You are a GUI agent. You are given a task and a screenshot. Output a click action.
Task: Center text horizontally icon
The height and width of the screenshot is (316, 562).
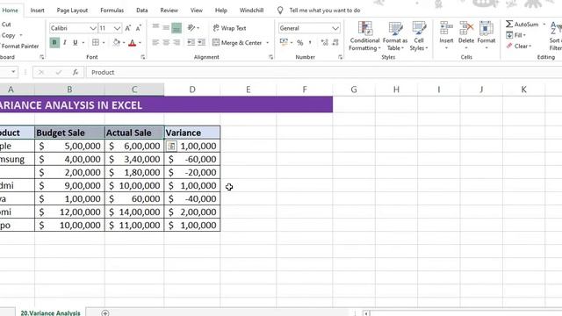pyautogui.click(x=166, y=43)
